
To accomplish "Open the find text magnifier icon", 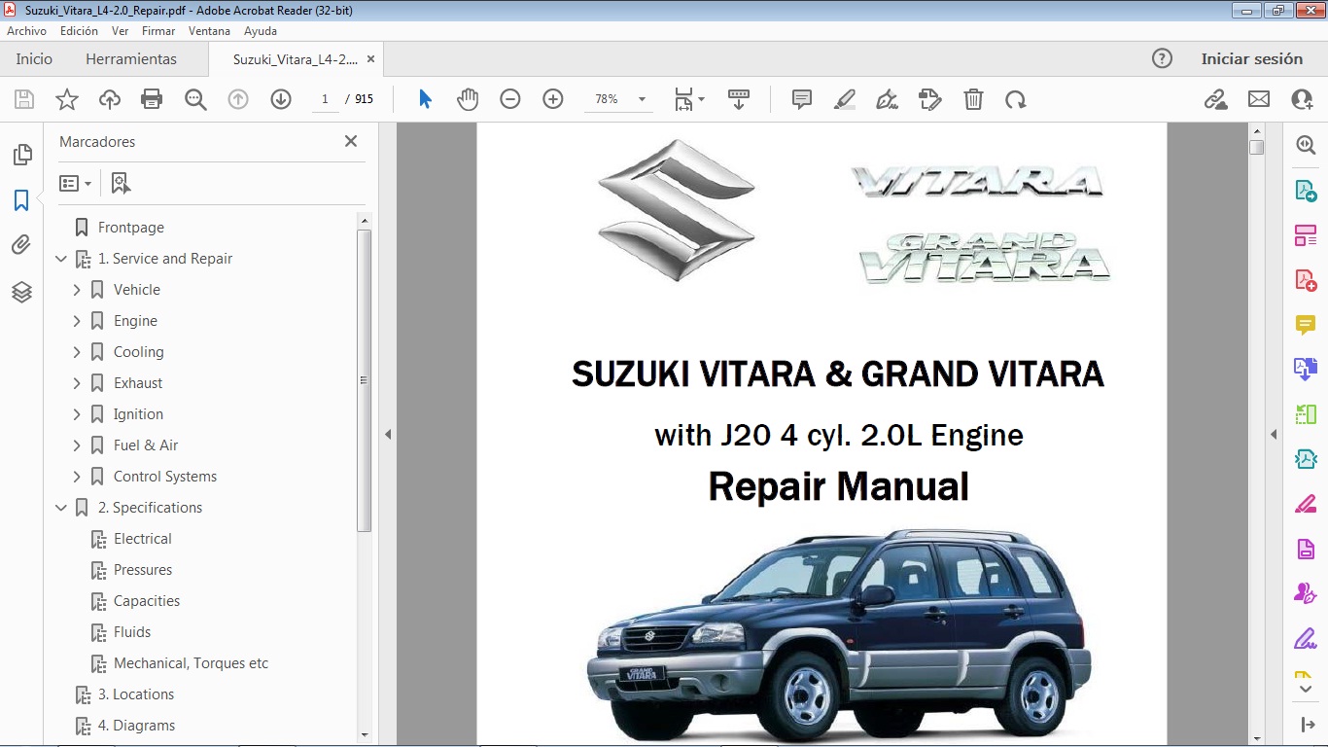I will tap(195, 99).
